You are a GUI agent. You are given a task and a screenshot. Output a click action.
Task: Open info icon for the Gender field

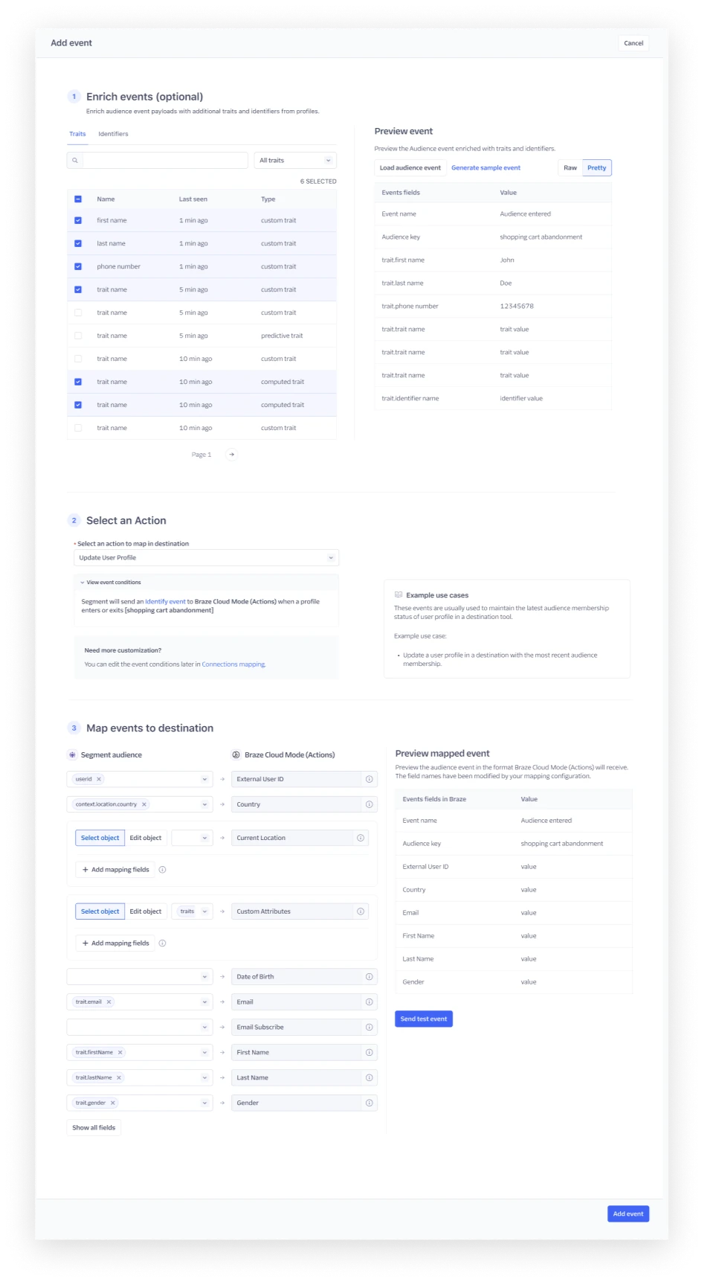tap(369, 1103)
